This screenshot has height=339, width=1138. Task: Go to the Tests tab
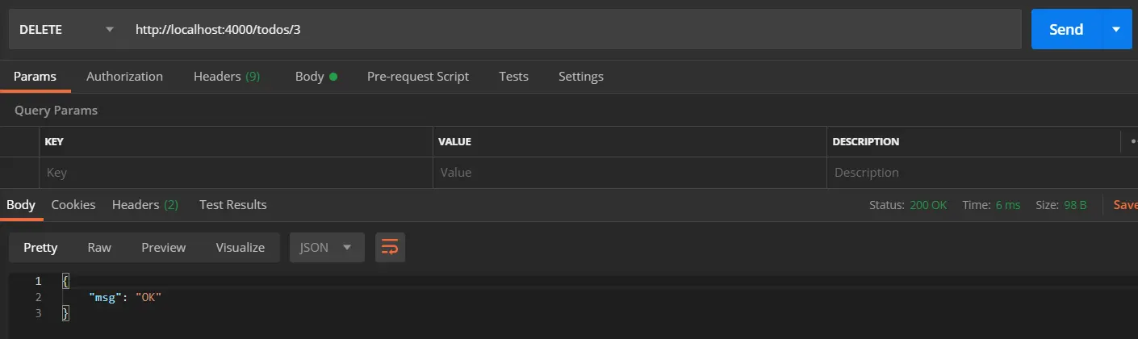pos(513,77)
